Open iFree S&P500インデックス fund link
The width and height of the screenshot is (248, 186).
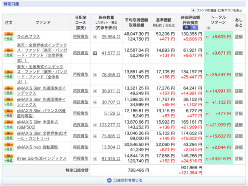pyautogui.click(x=42, y=158)
